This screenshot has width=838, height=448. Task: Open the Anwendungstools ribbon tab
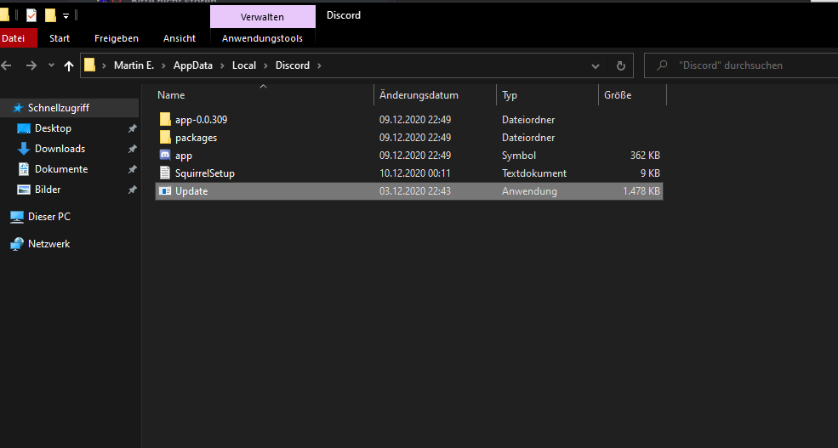click(x=262, y=38)
